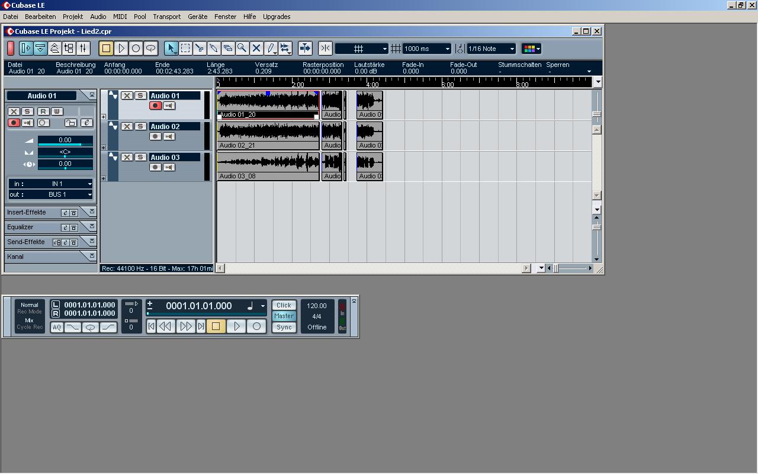Image resolution: width=758 pixels, height=474 pixels.
Task: Open the Upgrades menu
Action: 277,17
